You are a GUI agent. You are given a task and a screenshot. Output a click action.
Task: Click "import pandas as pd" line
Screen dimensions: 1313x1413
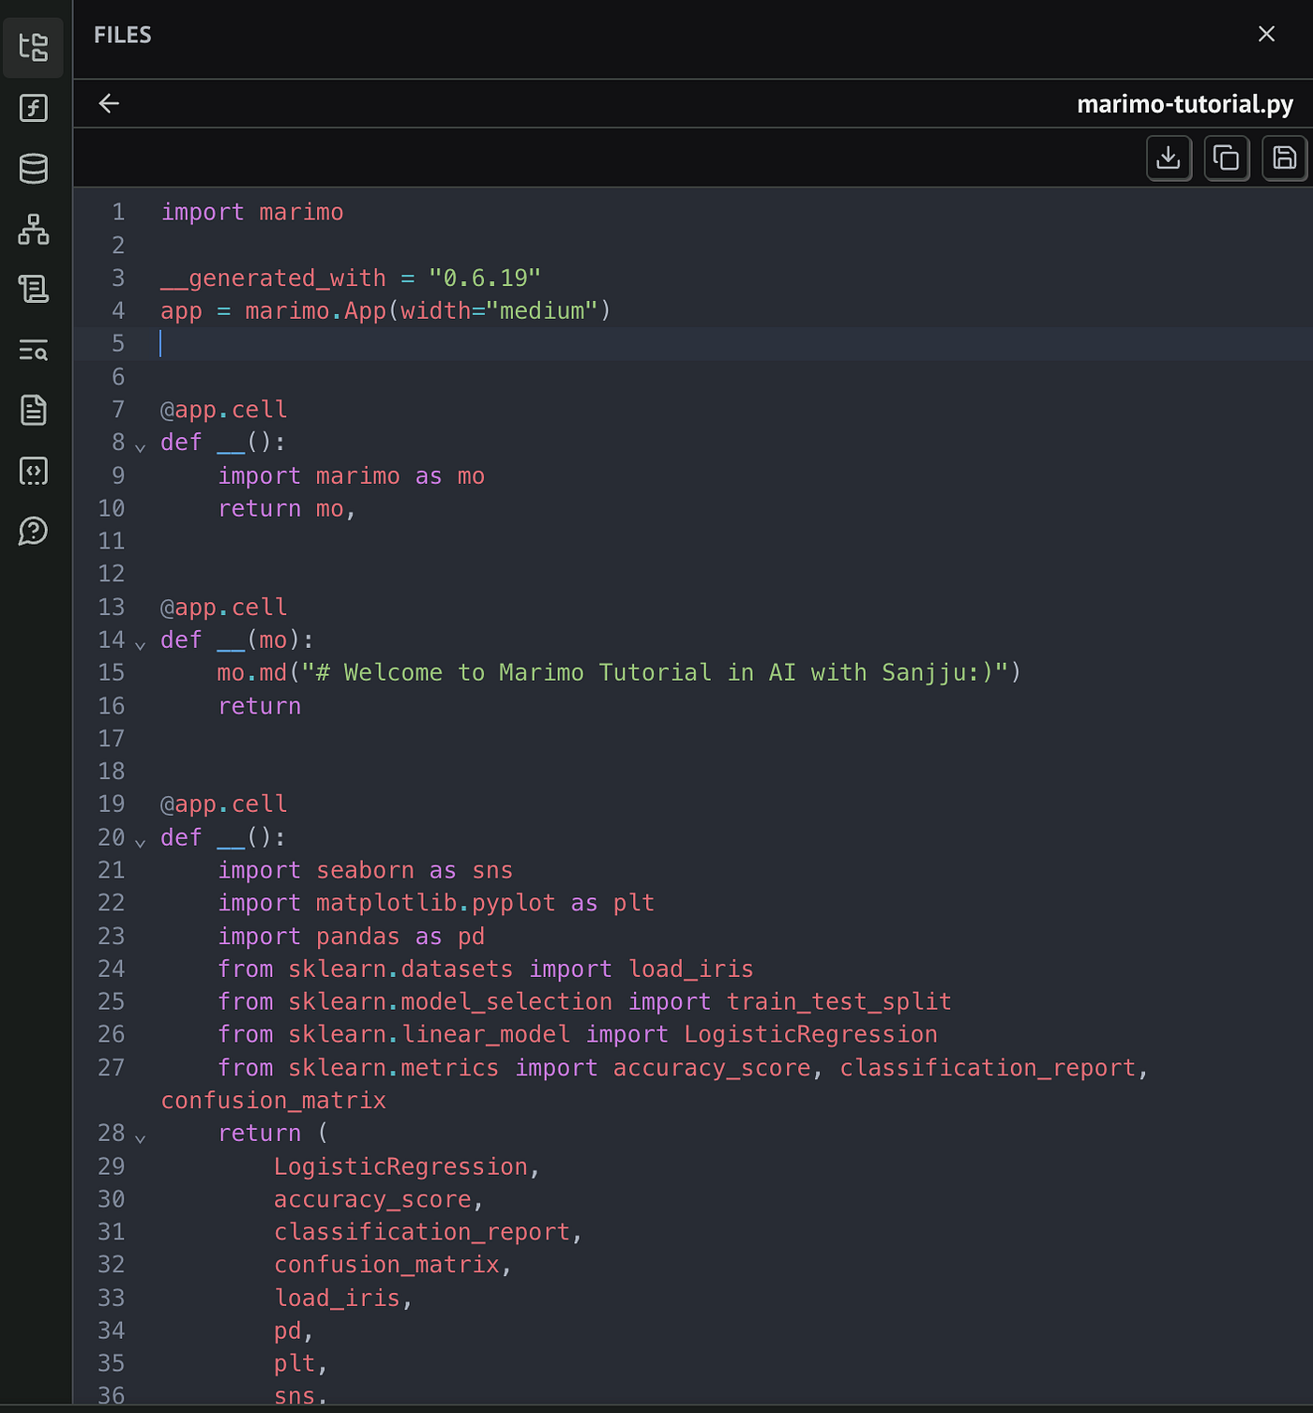point(352,937)
